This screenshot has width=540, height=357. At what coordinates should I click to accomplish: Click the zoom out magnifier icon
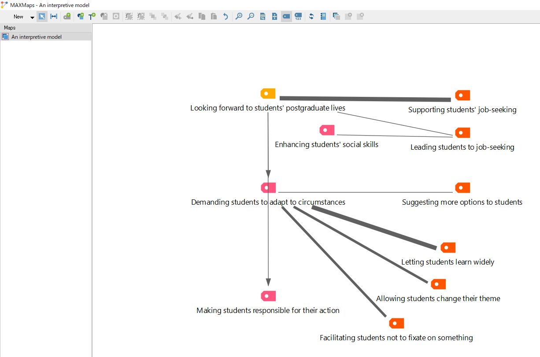[251, 17]
